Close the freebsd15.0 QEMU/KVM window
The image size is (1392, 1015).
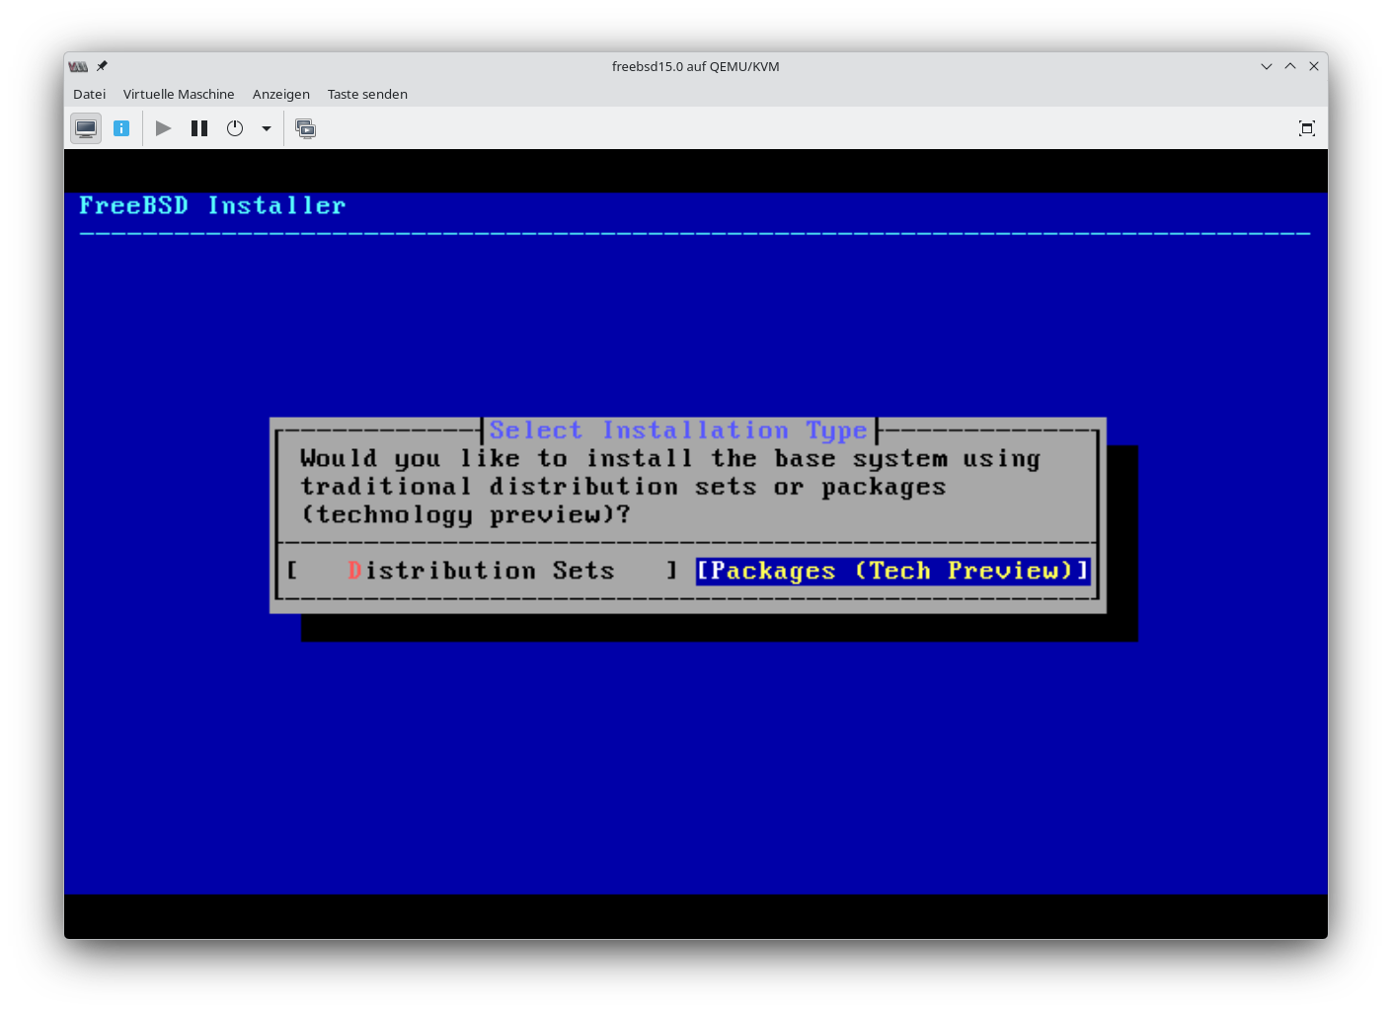pos(1313,66)
